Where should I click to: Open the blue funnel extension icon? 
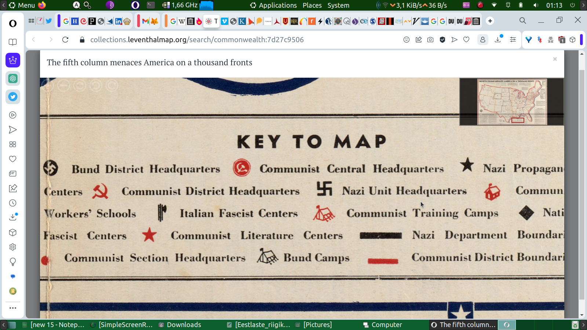[x=529, y=40]
